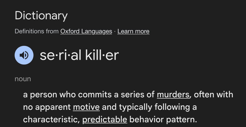Open the linked word murders

click(x=173, y=95)
